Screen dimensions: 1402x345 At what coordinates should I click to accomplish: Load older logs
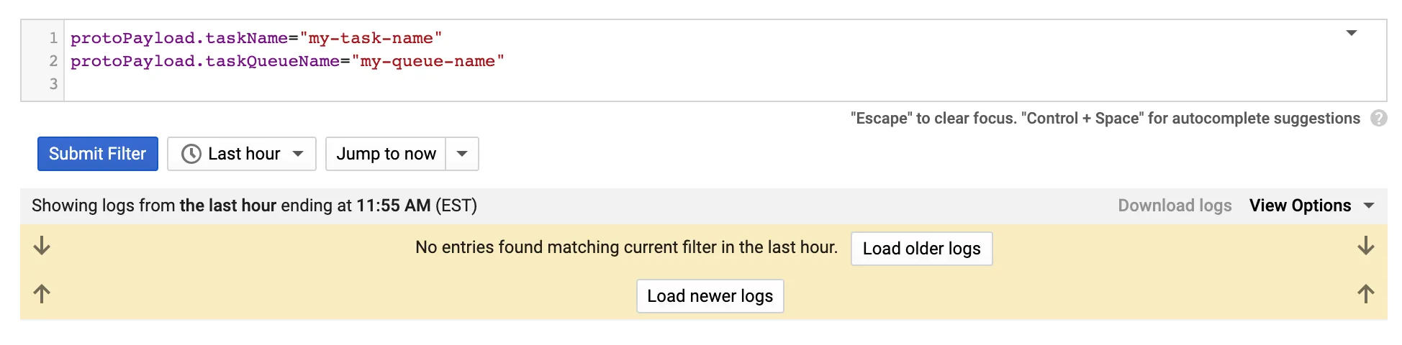coord(921,249)
